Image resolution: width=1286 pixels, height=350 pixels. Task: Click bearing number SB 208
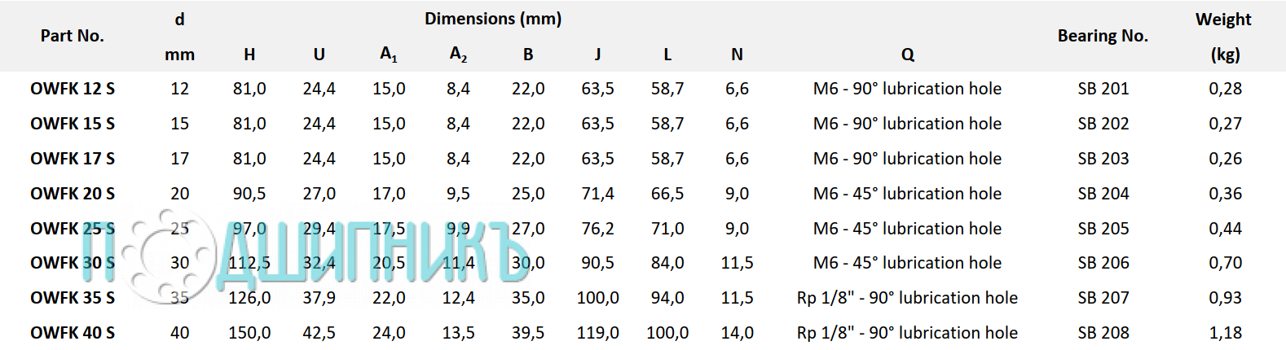click(1103, 333)
